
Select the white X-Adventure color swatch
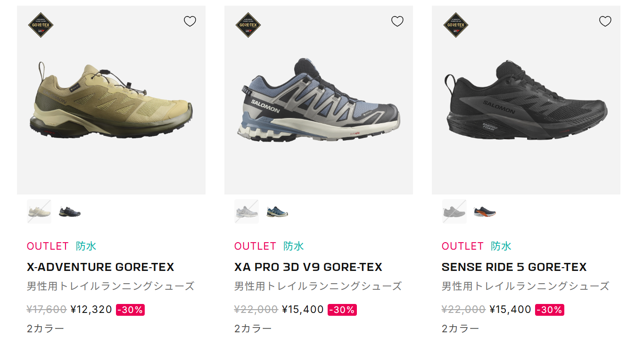(39, 211)
